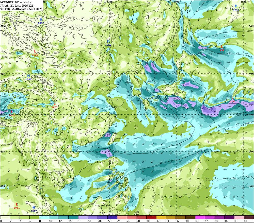Click the "50N" label on the left edge
This screenshot has width=254, height=223.
coord(3,26)
